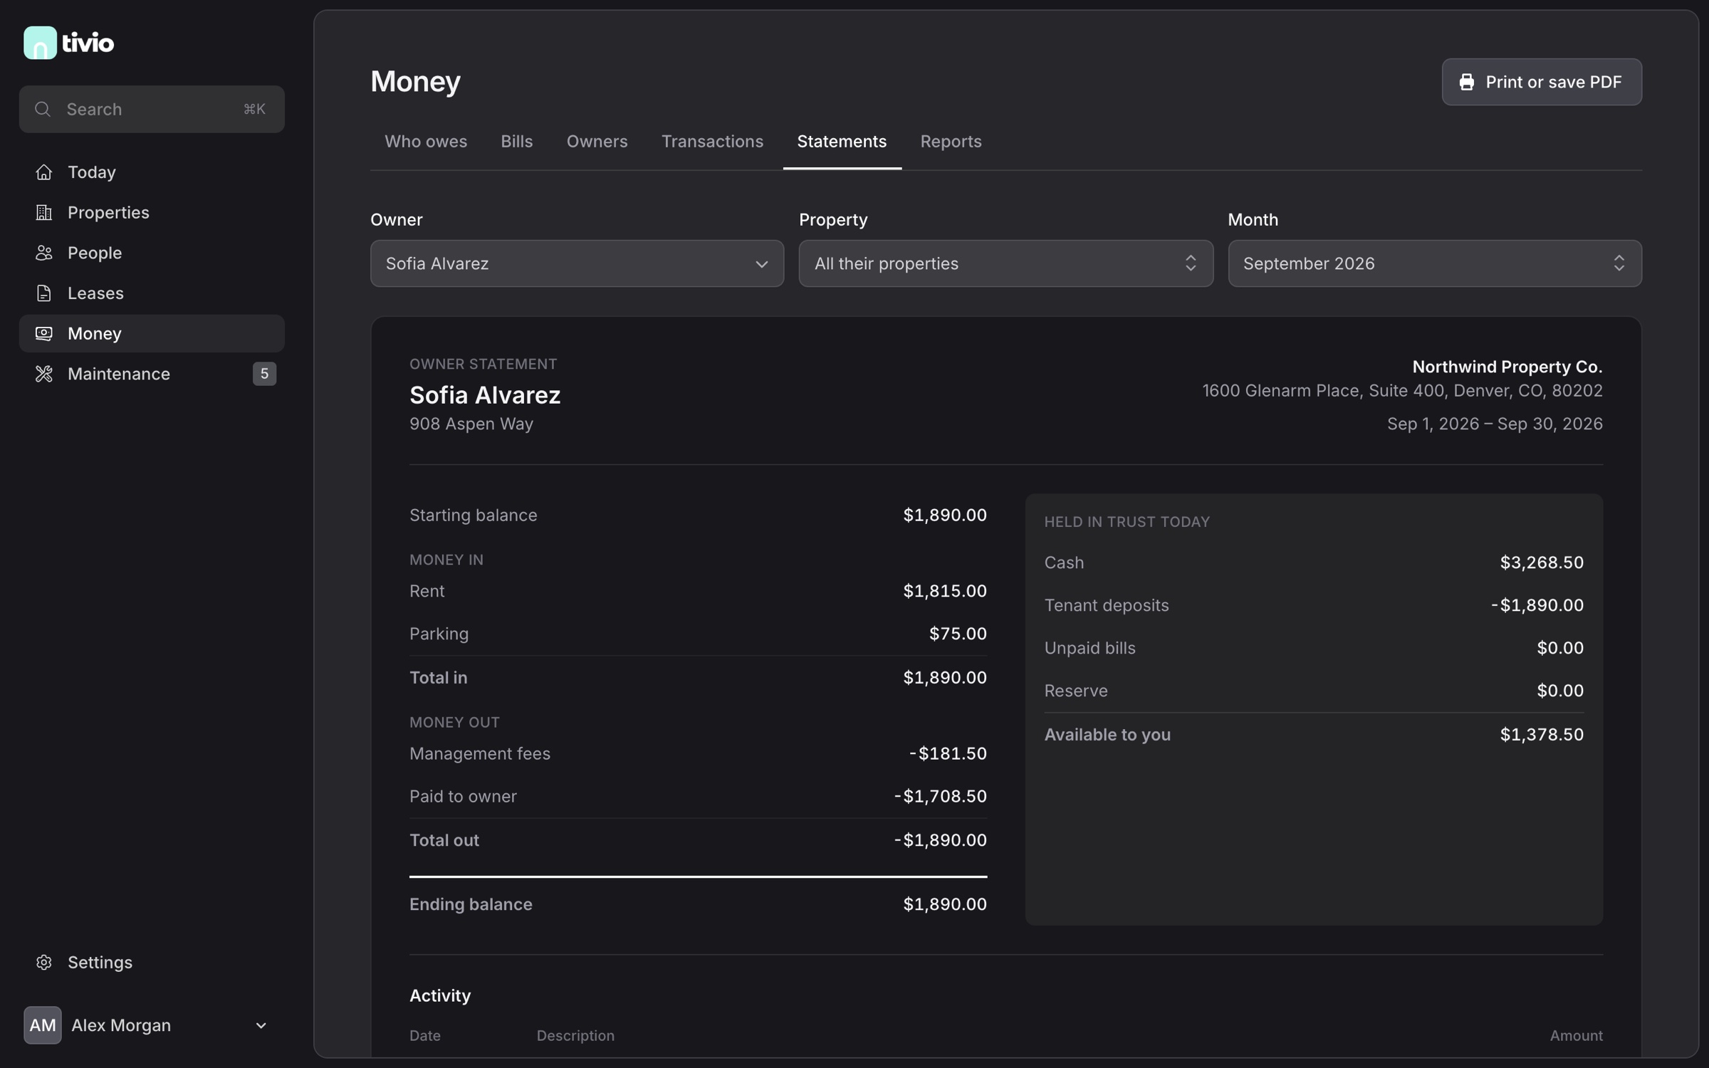Viewport: 1709px width, 1068px height.
Task: Switch to the Transactions tab
Action: point(712,142)
